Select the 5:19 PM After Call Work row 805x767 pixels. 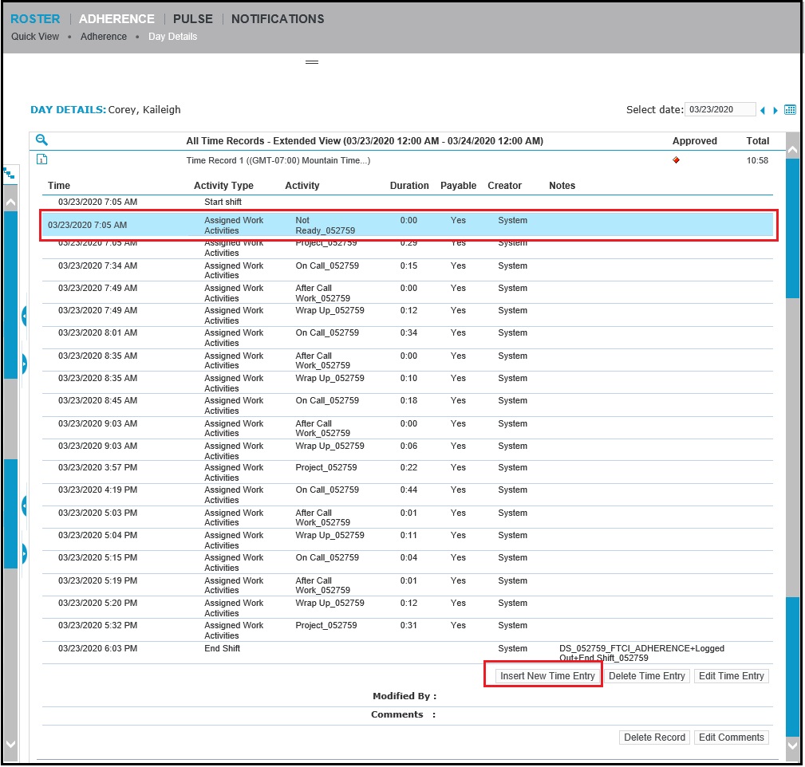pyautogui.click(x=407, y=585)
